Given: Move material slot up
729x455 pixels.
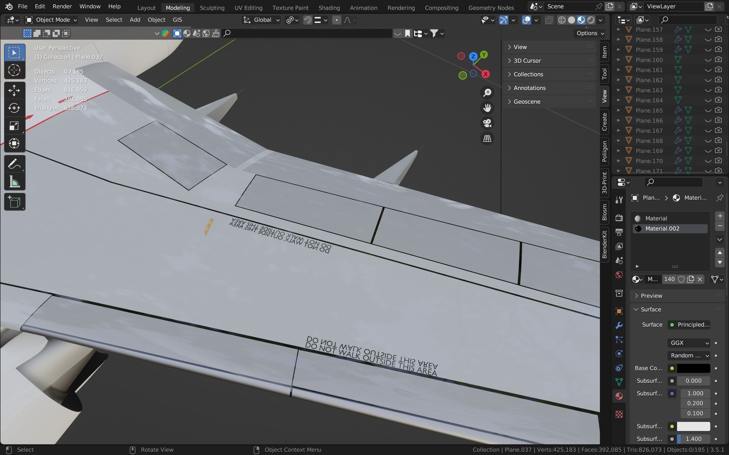Looking at the screenshot, I should pyautogui.click(x=720, y=253).
